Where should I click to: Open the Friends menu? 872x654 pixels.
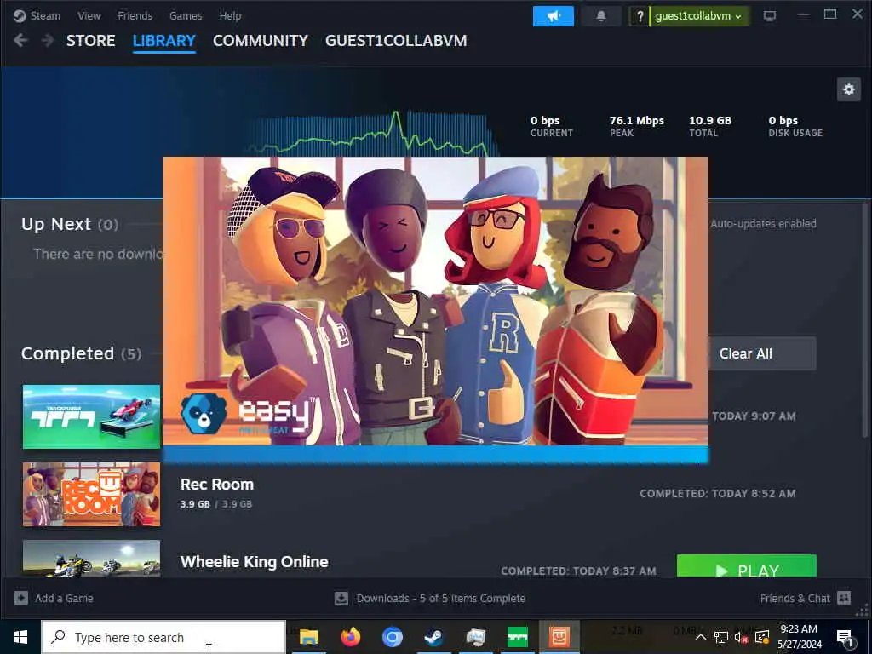(135, 15)
